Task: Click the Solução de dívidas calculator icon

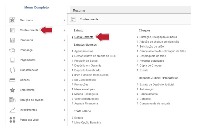Action: coord(12,100)
